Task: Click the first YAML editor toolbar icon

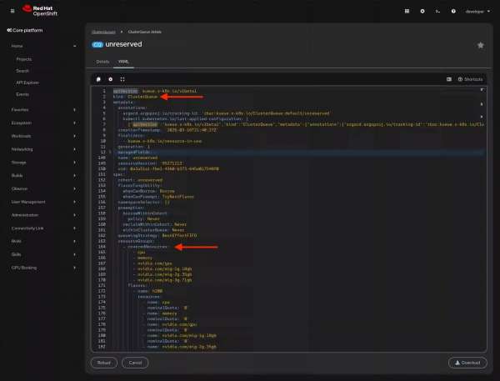Action: [x=98, y=79]
